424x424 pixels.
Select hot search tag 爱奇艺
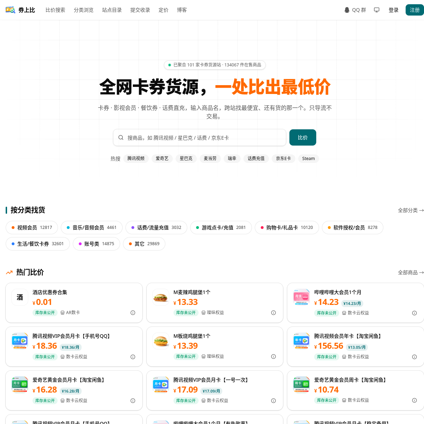162,158
